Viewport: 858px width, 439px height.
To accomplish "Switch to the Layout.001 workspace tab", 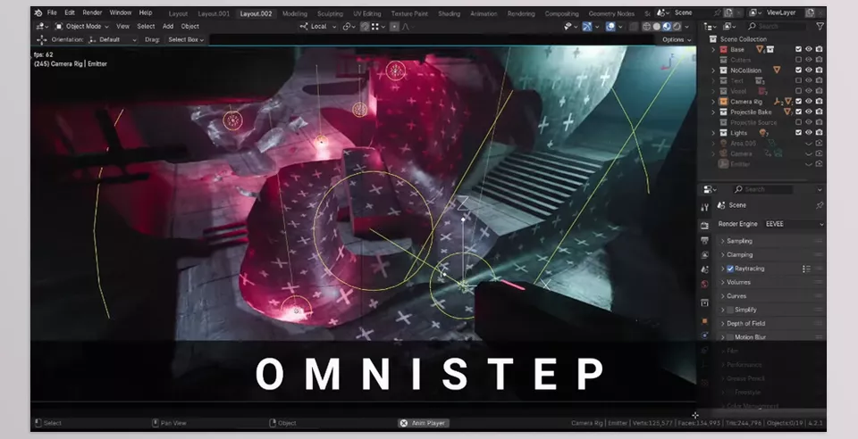I will click(214, 13).
